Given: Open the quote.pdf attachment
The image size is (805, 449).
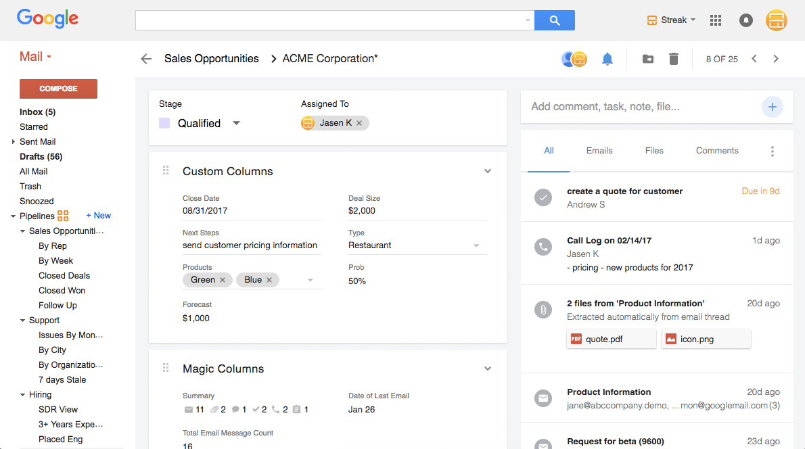Looking at the screenshot, I should tap(611, 339).
